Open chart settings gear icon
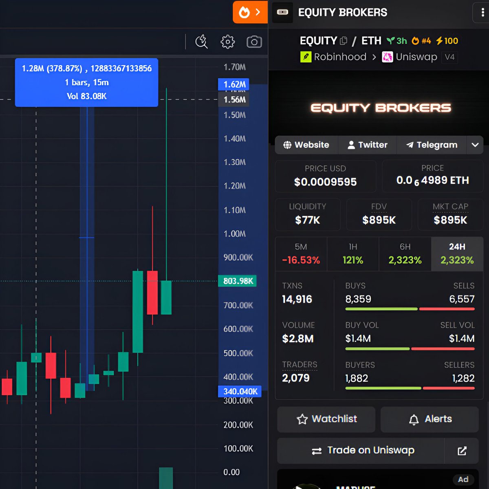The height and width of the screenshot is (489, 489). click(x=228, y=42)
